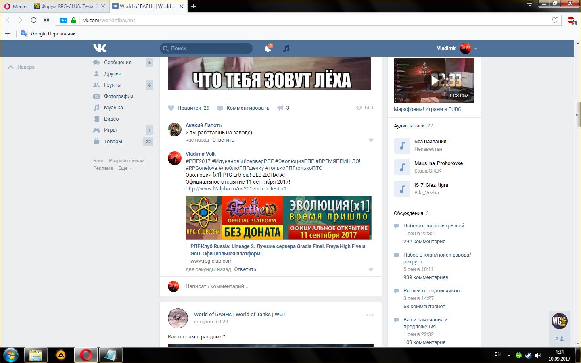Viewport: 581px width, 363px height.
Task: Like Акакий Лапоть's comment with heart icon
Action: pos(371,140)
